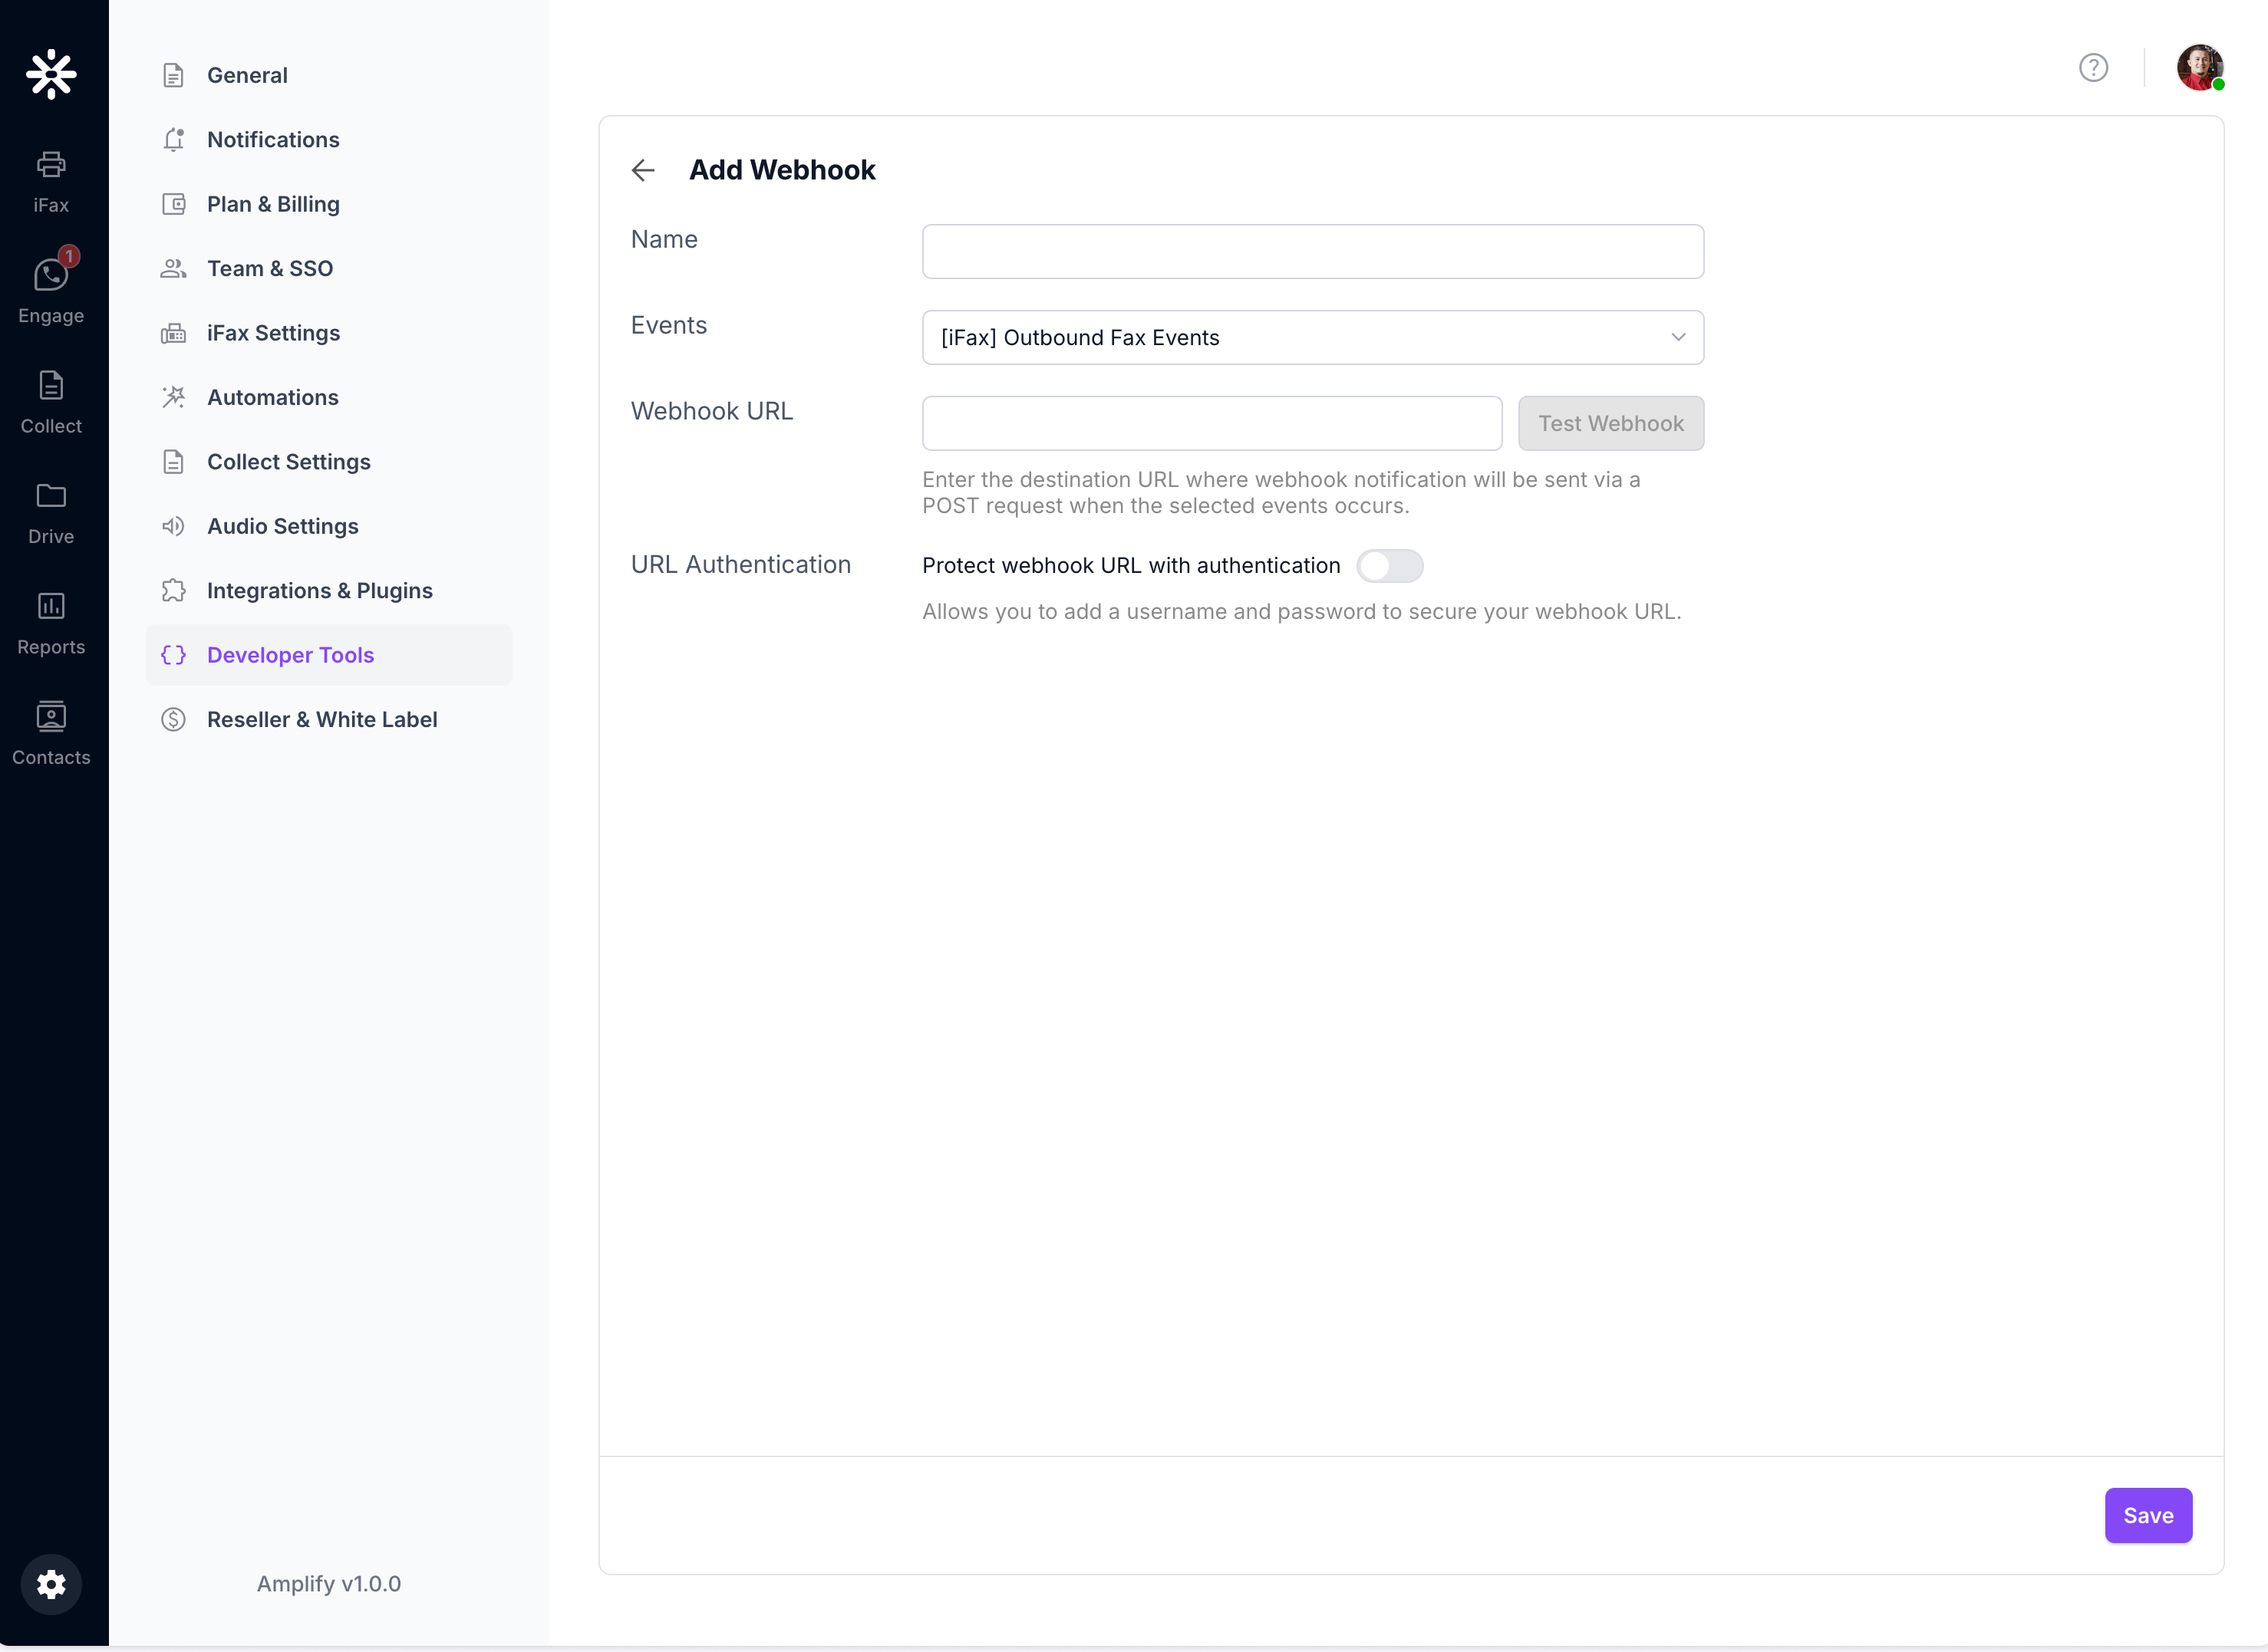Select Automations menu item
Viewport: 2268px width, 1652px height.
click(328, 397)
